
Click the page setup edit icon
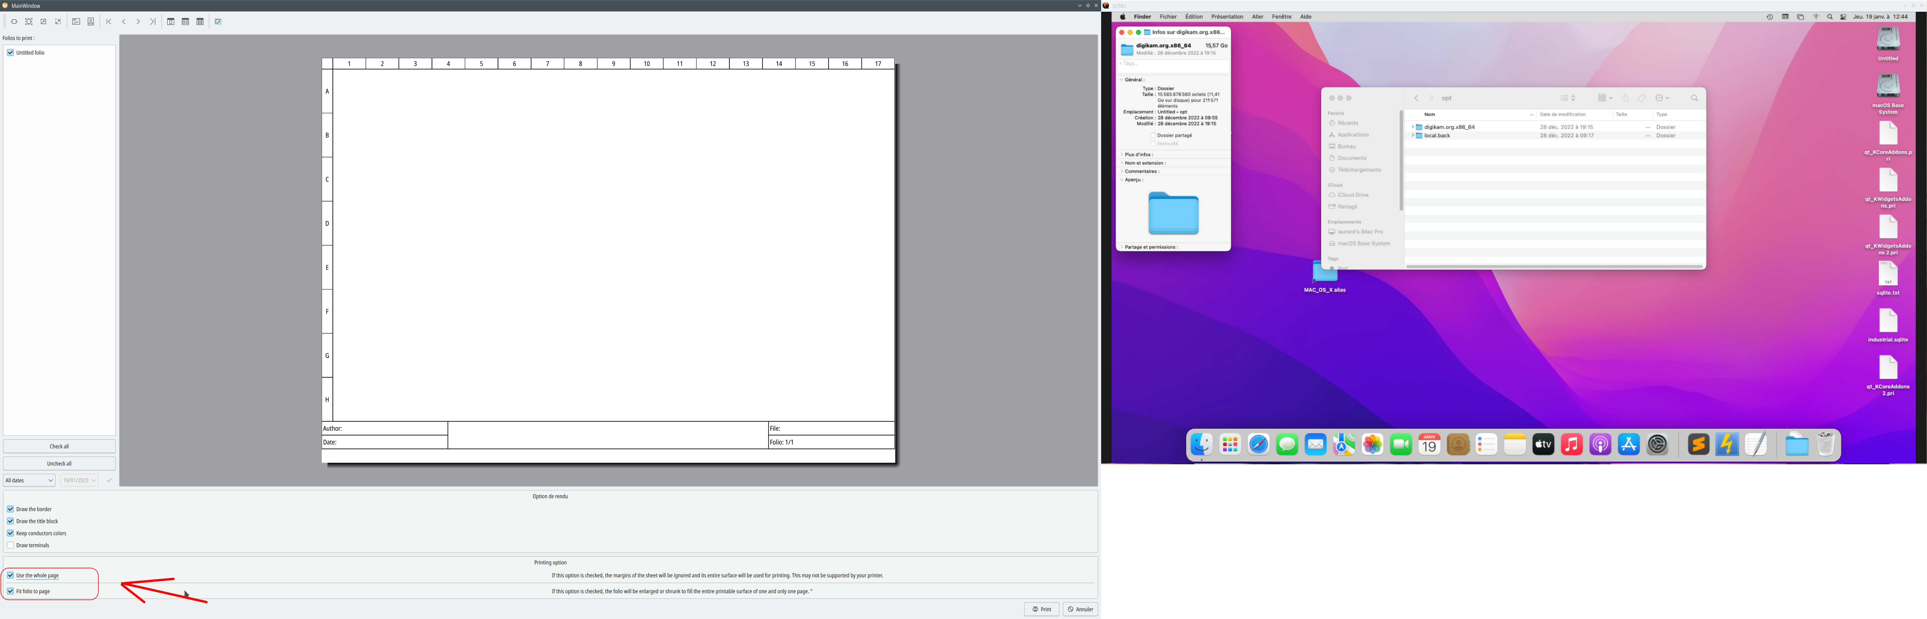(219, 22)
